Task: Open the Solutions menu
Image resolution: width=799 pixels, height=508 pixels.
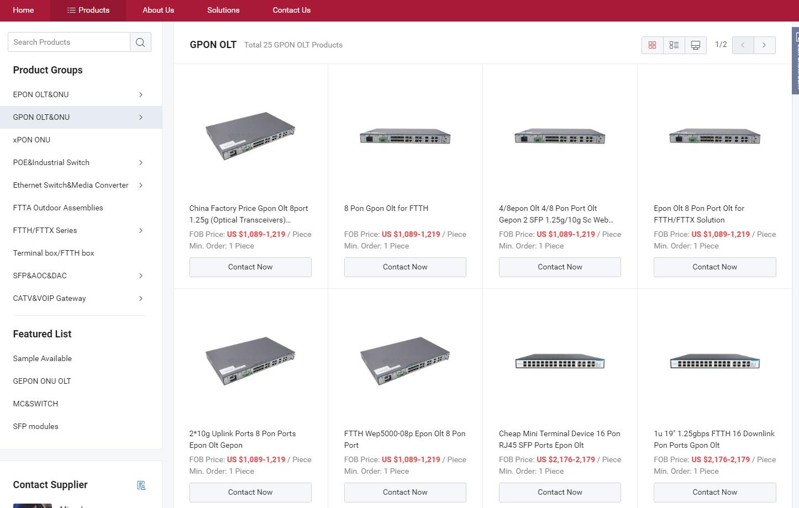Action: pyautogui.click(x=223, y=10)
